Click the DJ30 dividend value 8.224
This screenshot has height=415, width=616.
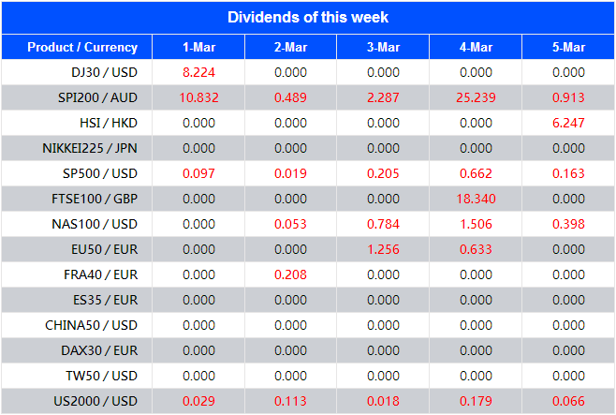click(198, 72)
